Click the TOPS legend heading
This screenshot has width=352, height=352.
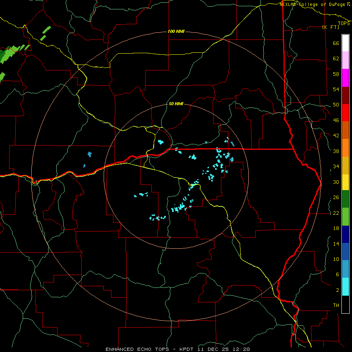coord(344,23)
